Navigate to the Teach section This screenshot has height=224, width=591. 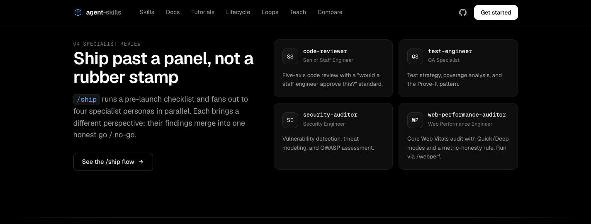point(298,12)
